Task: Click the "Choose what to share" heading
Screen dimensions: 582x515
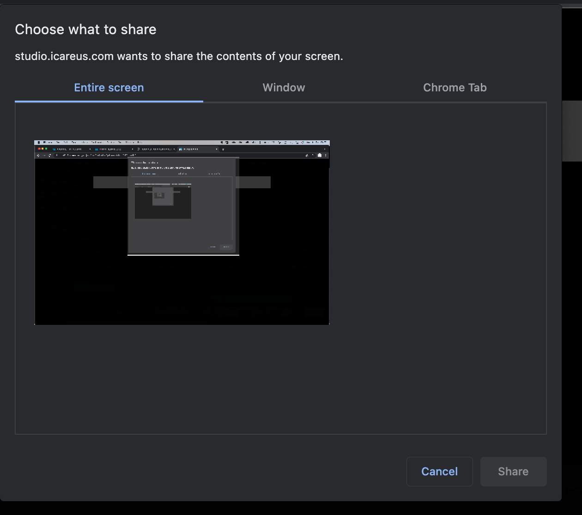Action: (85, 30)
